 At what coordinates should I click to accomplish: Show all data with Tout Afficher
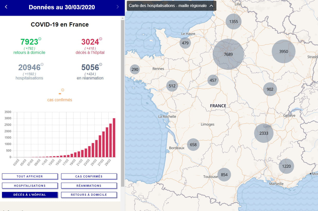30,177
